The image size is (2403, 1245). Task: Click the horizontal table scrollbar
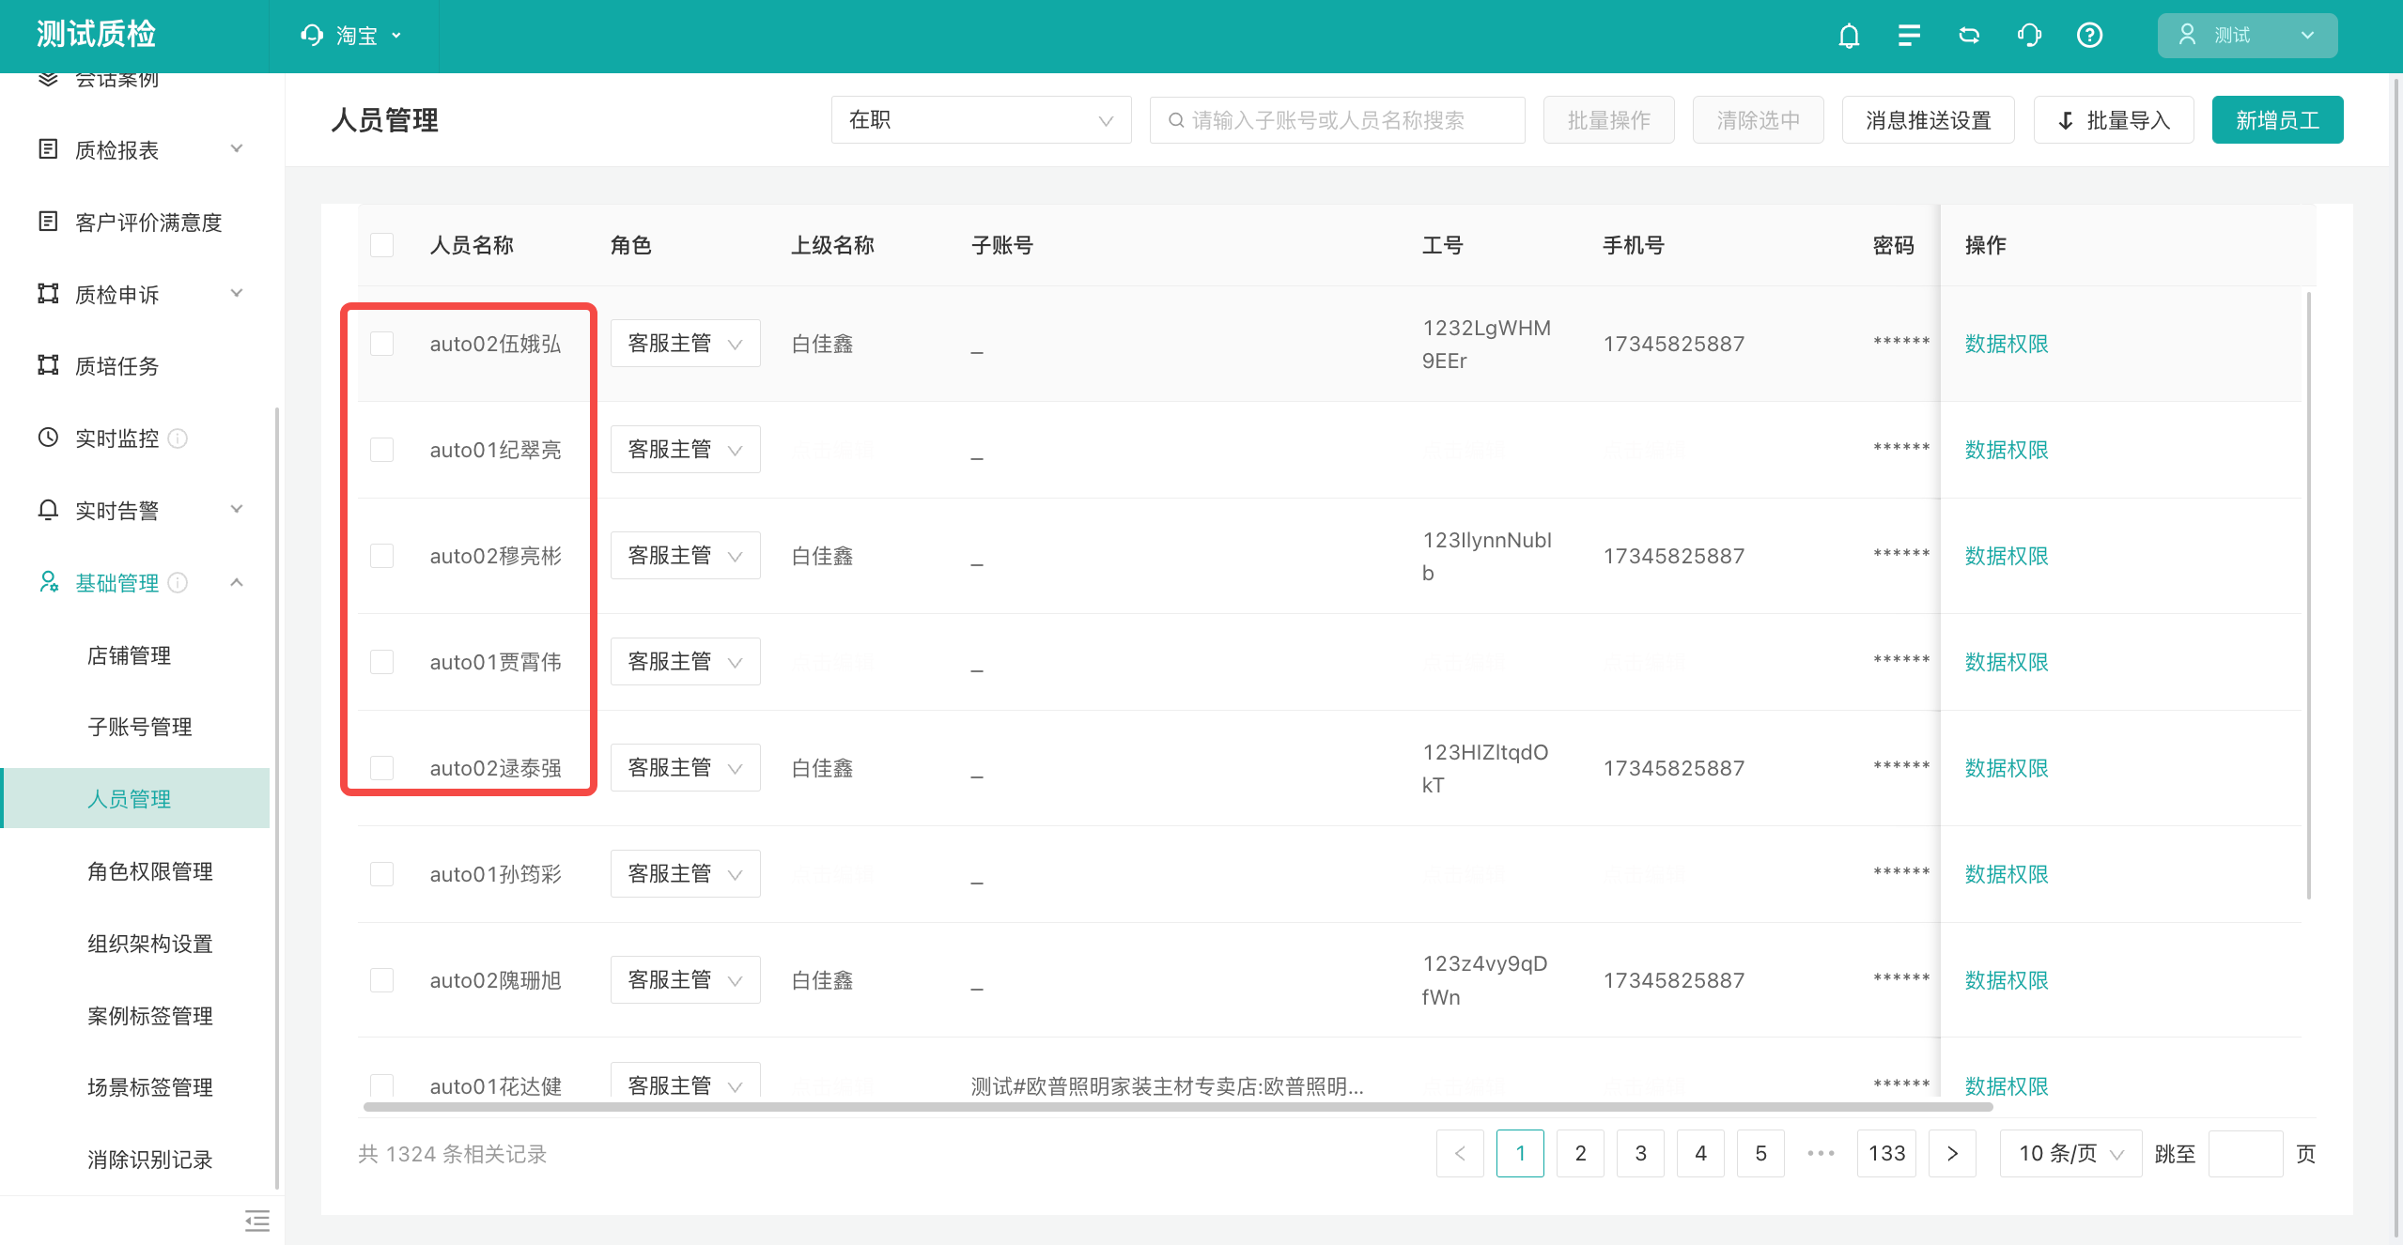[1178, 1107]
